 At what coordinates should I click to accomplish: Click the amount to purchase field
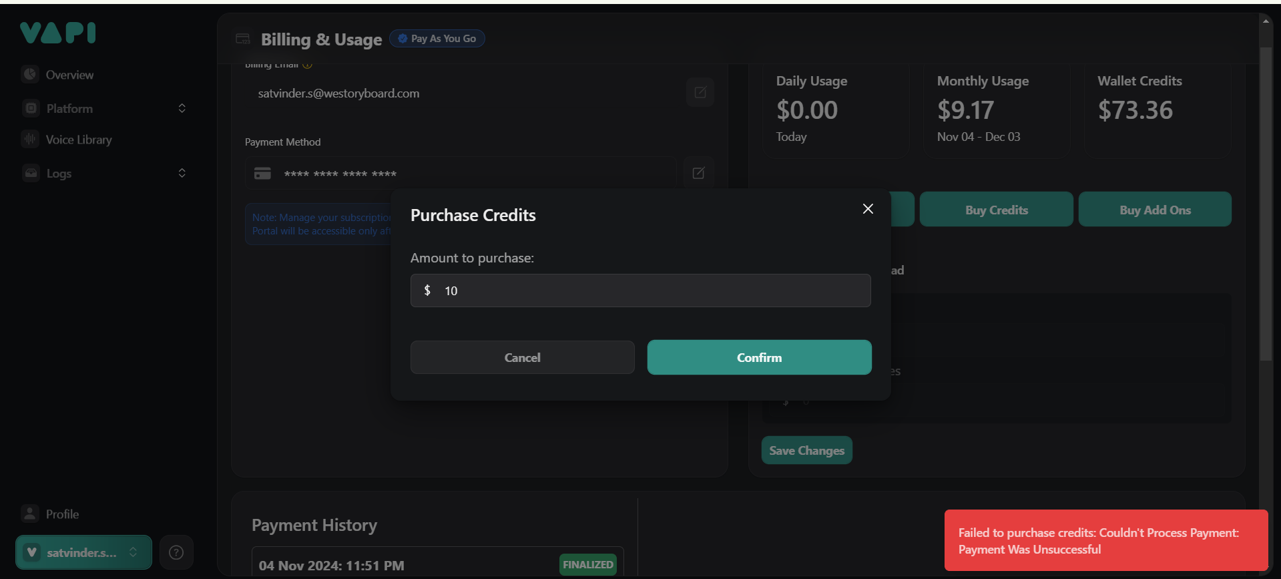[641, 291]
